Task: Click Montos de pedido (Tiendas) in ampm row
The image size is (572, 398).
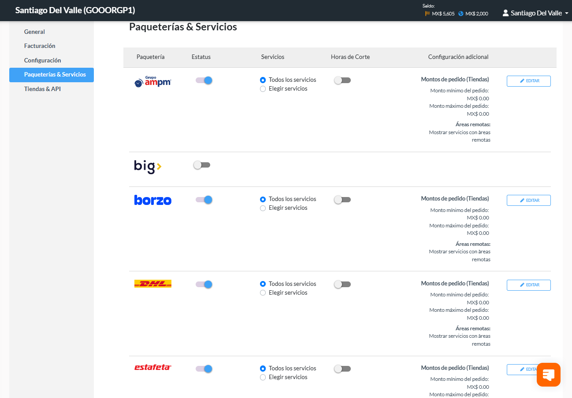Action: 455,80
